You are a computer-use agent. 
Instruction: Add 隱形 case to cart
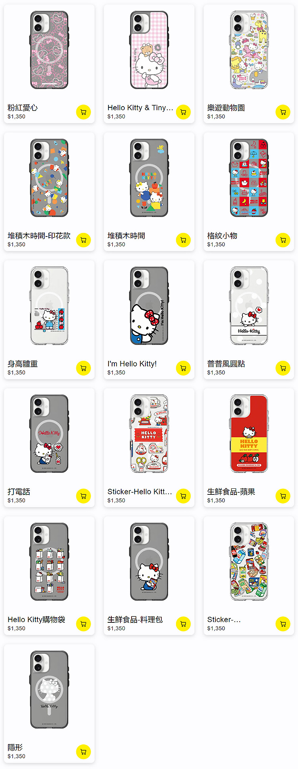83,752
